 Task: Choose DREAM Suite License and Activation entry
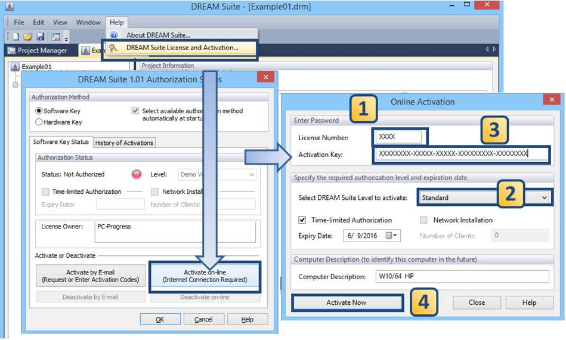point(182,48)
